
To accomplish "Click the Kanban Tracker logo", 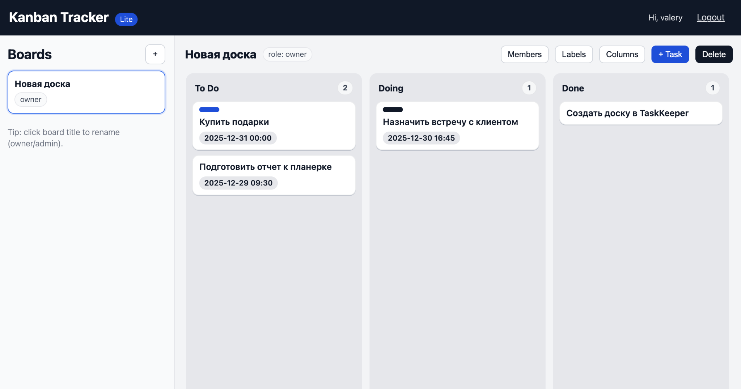I will [58, 17].
